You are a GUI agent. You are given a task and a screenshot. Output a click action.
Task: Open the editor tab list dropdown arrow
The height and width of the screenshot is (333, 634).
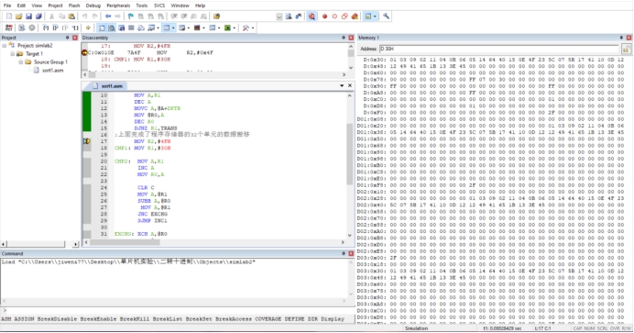[342, 85]
